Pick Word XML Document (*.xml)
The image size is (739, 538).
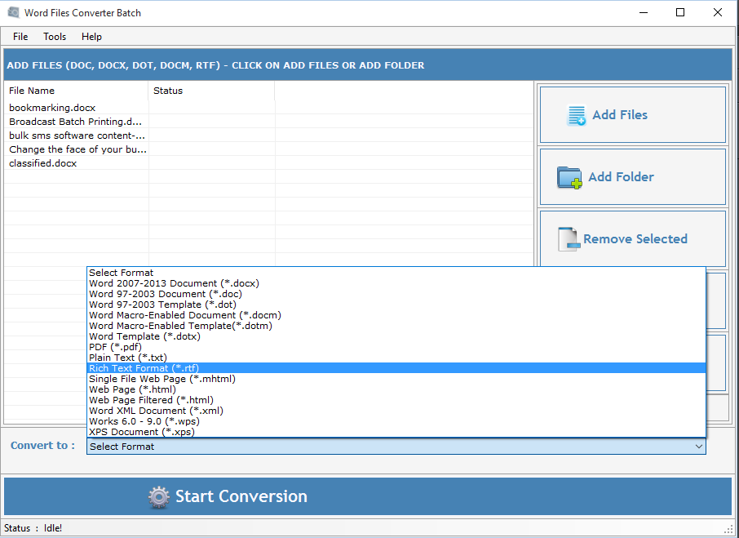coord(396,411)
